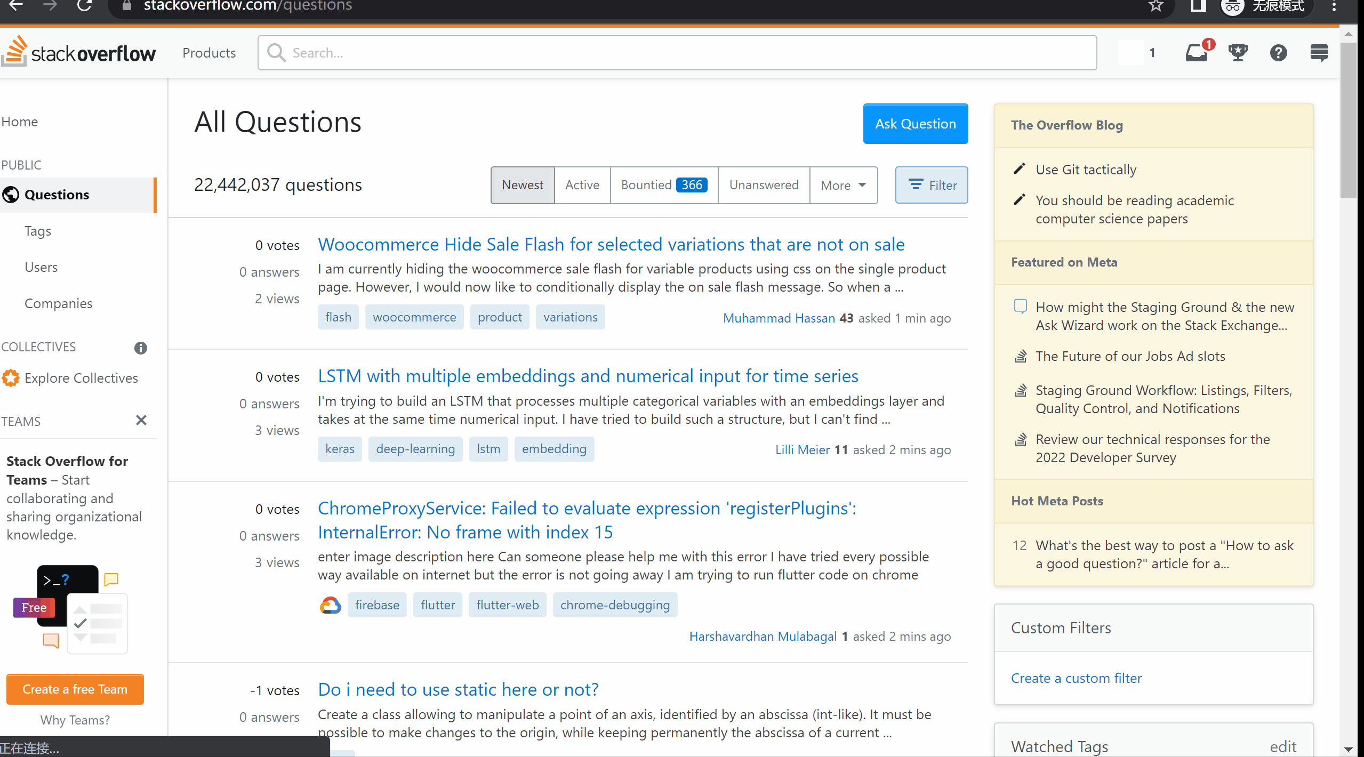Focus the Search input field
Screen dimensions: 1364x757
click(688, 53)
